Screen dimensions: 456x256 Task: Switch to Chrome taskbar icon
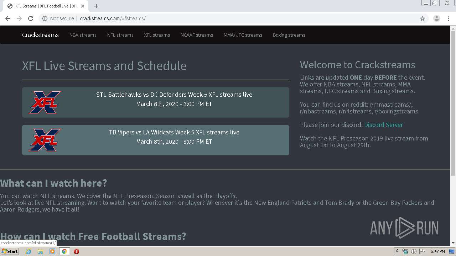tap(64, 251)
